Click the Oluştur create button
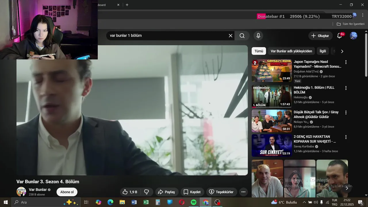 320,36
